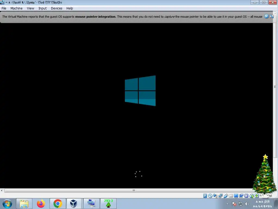This screenshot has width=278, height=209.
Task: Click the horizontal scrollbar left arrow
Action: pyautogui.click(x=2, y=190)
